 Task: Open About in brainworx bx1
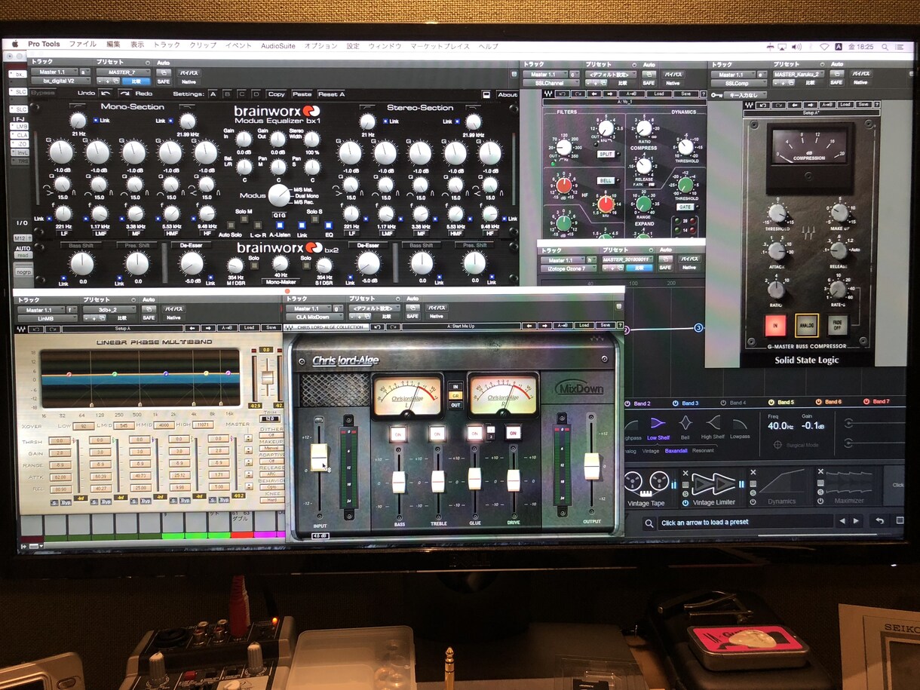508,95
